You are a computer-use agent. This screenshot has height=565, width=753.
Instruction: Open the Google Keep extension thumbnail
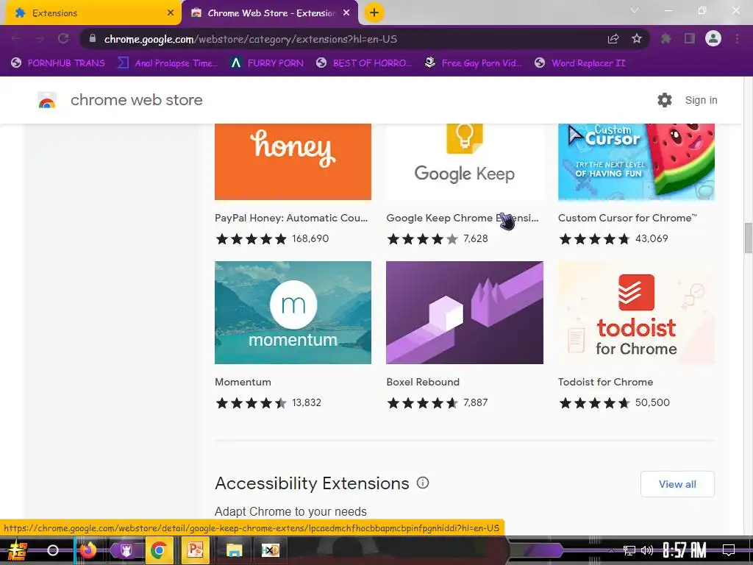[465, 161]
